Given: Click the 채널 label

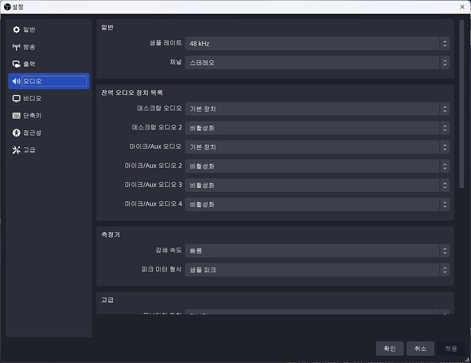Looking at the screenshot, I should 176,62.
